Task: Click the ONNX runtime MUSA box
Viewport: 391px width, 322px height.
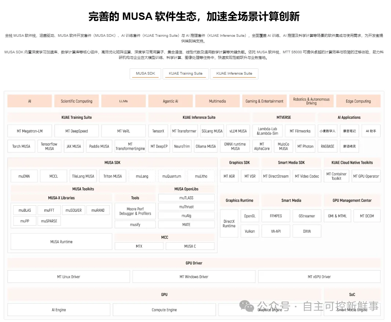Action: click(x=235, y=146)
